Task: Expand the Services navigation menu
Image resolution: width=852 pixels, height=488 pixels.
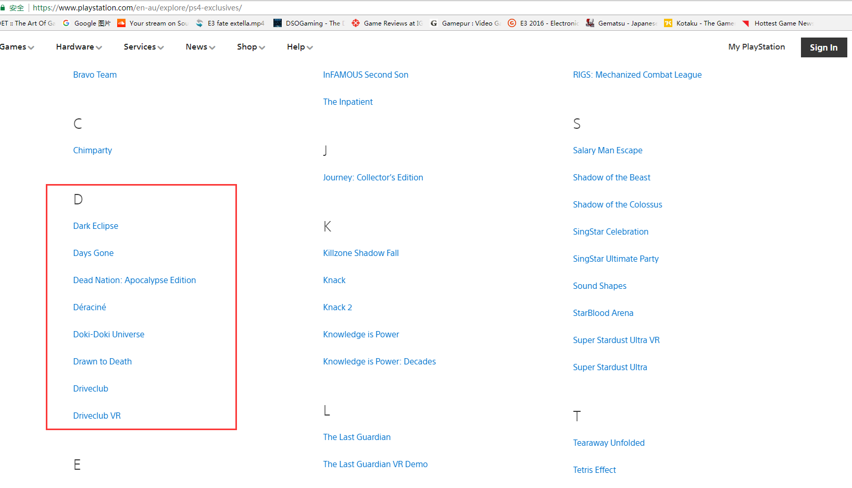Action: 144,47
